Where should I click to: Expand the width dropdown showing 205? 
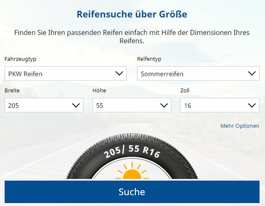pyautogui.click(x=44, y=105)
